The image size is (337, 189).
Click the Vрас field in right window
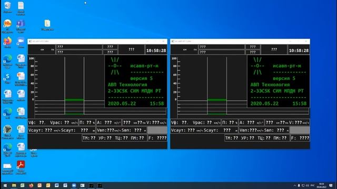pos(206,122)
